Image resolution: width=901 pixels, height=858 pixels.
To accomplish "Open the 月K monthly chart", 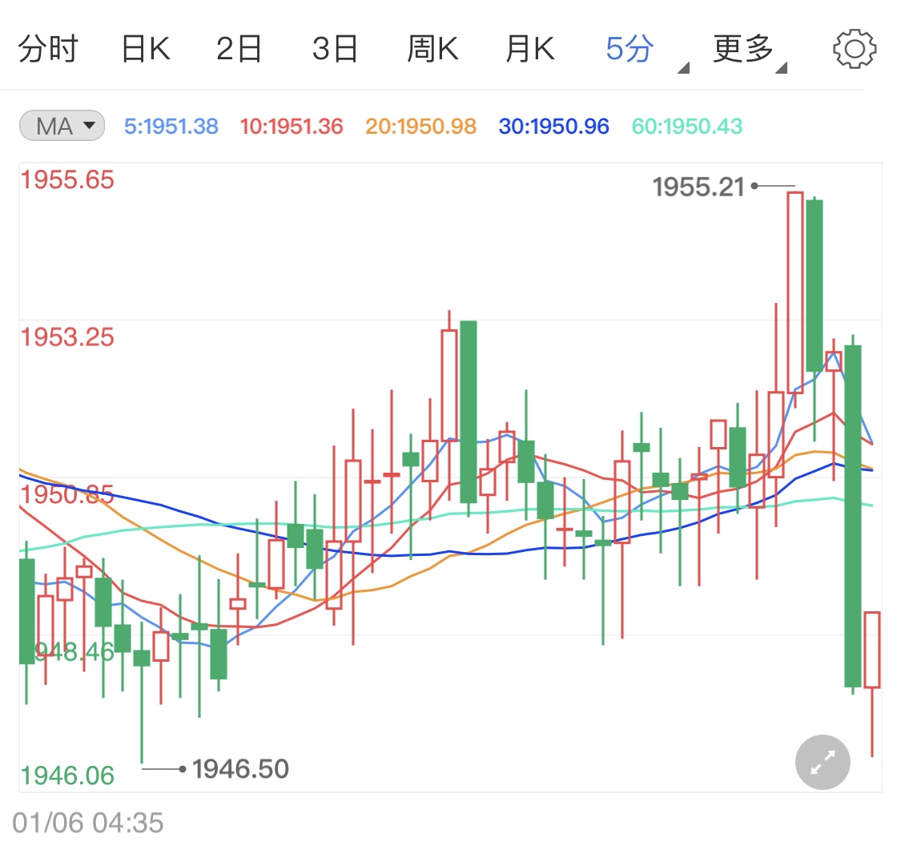I will (529, 48).
